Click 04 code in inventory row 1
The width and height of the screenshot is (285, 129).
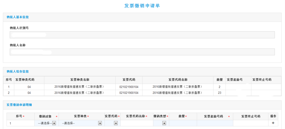29,87
